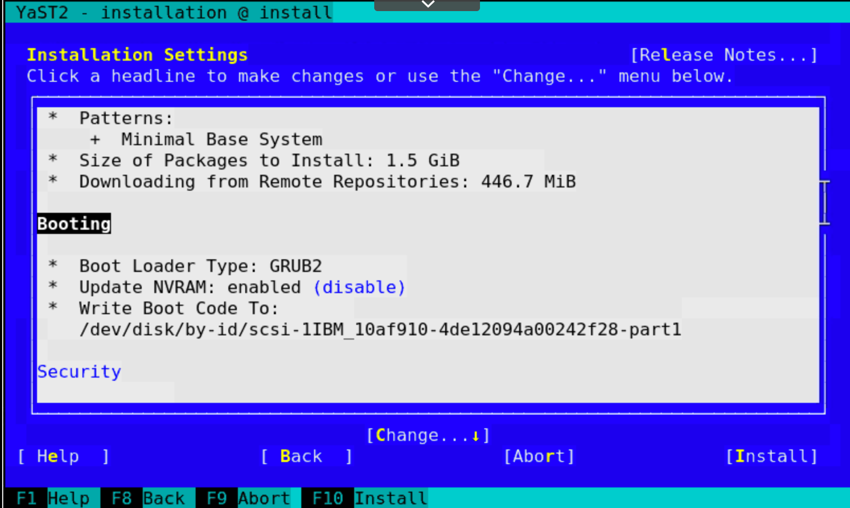Disable Update NVRAM using the (disable) link
Screen dimensions: 850x508
359,287
